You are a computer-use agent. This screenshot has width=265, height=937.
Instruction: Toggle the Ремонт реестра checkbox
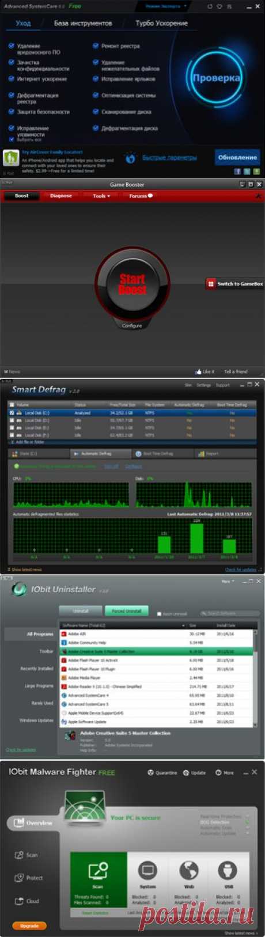click(x=96, y=45)
